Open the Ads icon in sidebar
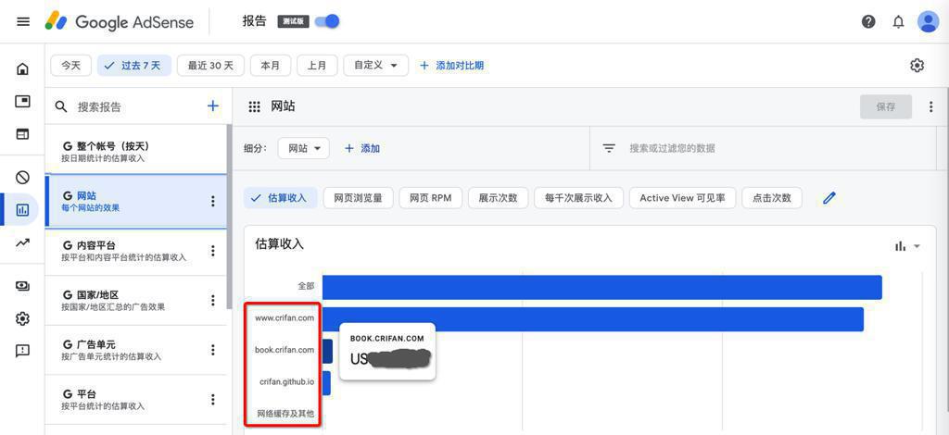 coord(22,101)
